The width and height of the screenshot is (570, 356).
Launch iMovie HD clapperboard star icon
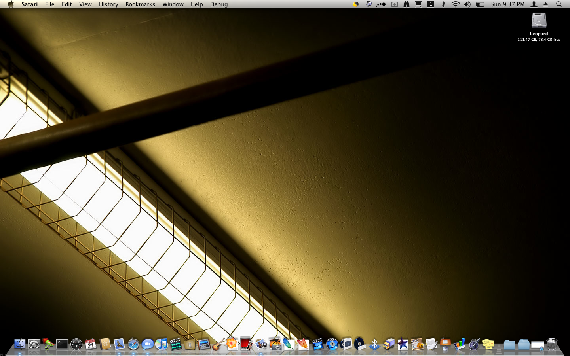[317, 344]
